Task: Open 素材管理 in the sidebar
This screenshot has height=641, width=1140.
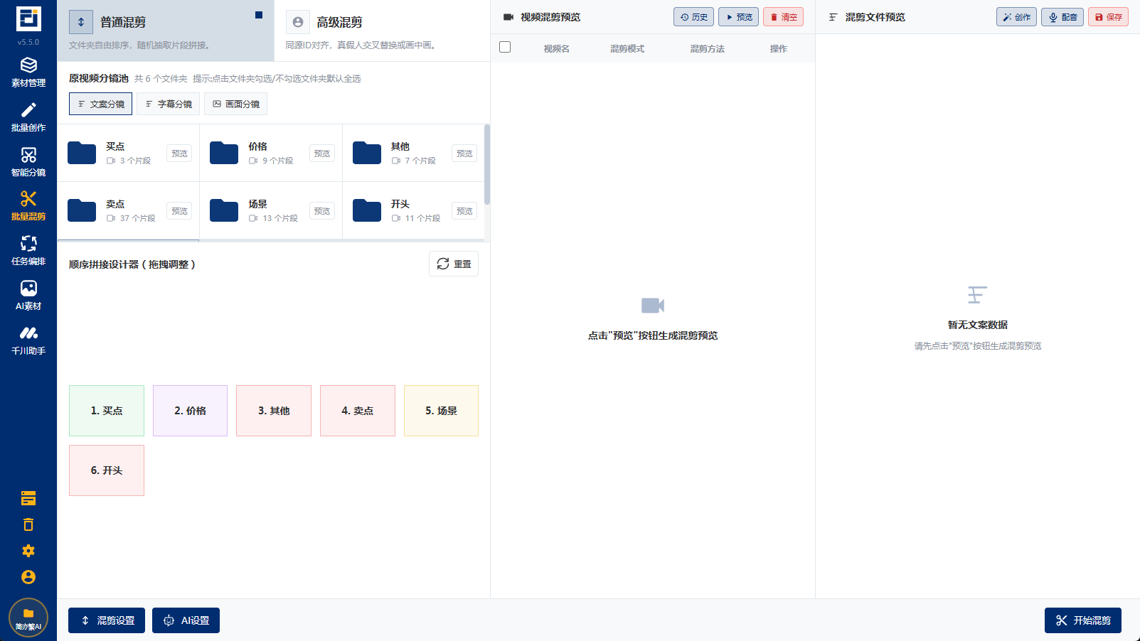Action: [x=28, y=72]
